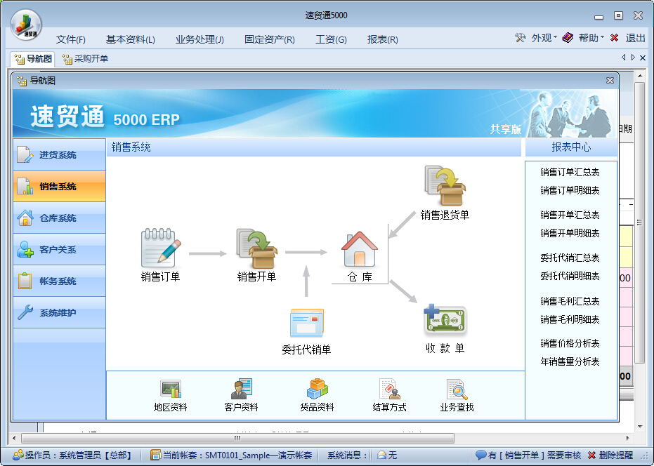Open the 销售开单 box icon
This screenshot has height=466, width=654.
click(x=257, y=248)
